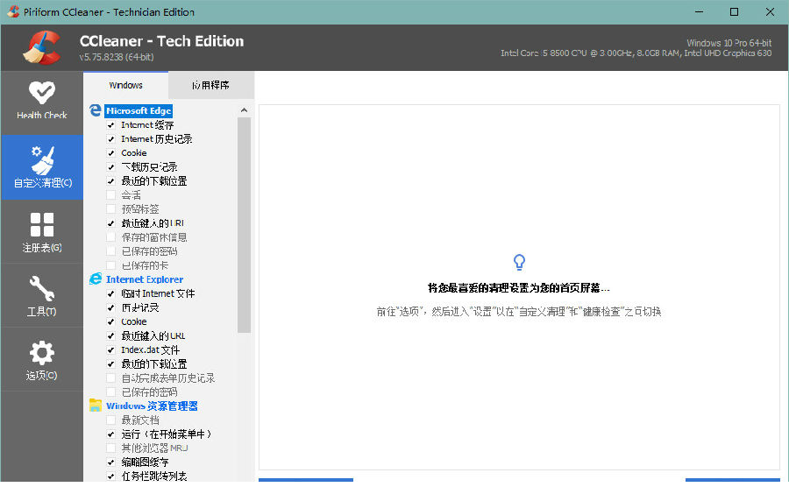The width and height of the screenshot is (789, 501).
Task: Select the Internet Explorer section header
Action: point(145,279)
